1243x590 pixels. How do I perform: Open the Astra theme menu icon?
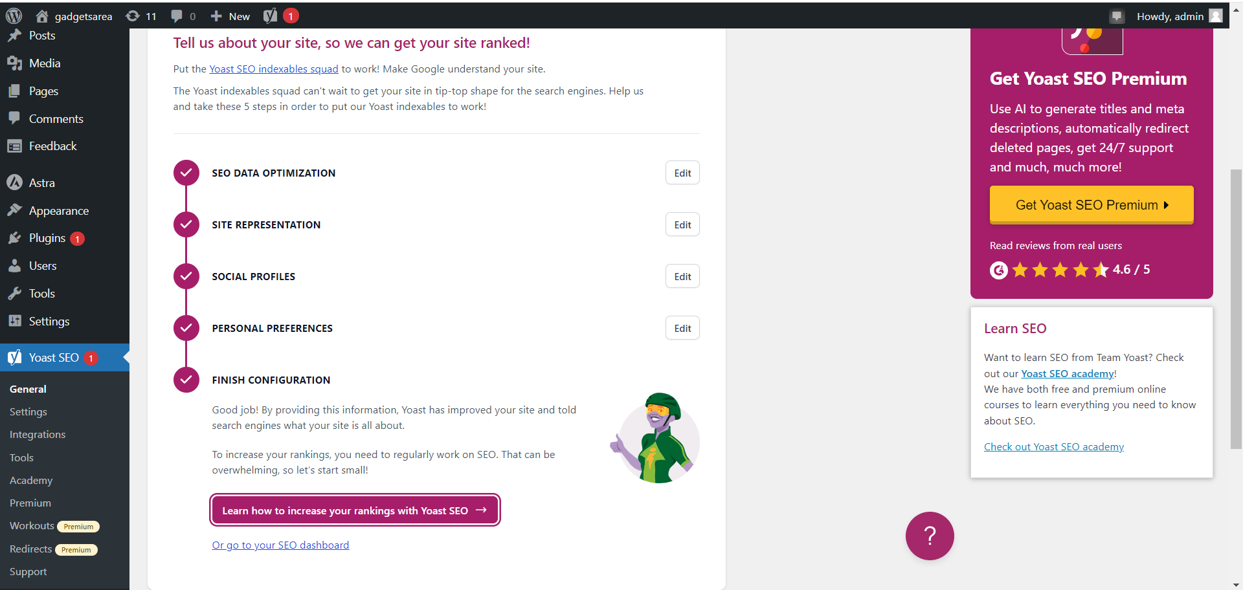(x=14, y=183)
